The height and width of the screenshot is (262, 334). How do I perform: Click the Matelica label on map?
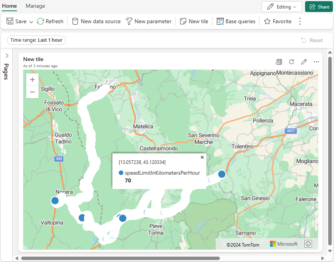click(143, 126)
